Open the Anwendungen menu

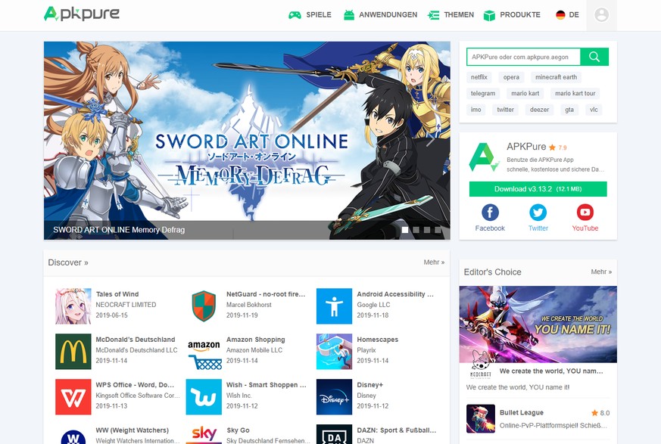380,15
